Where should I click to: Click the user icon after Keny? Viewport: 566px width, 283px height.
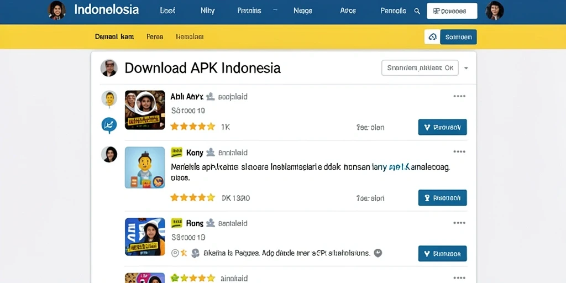[x=211, y=153]
